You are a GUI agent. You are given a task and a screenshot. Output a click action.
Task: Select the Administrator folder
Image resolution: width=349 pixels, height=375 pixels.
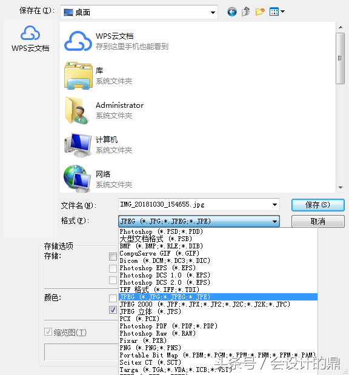pos(104,110)
